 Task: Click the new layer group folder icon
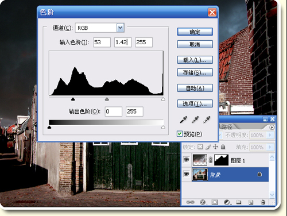tap(238, 202)
